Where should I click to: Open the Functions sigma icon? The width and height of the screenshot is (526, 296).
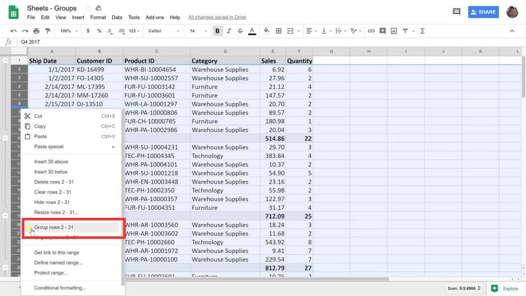(x=422, y=31)
